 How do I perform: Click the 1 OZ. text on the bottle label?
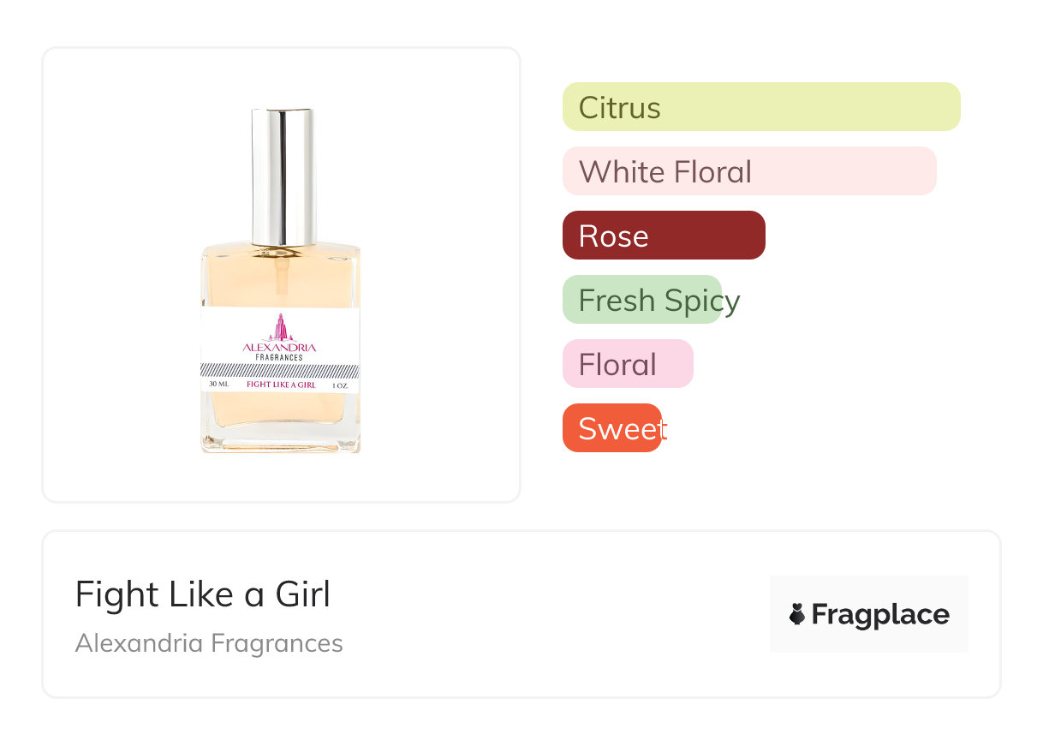click(339, 385)
